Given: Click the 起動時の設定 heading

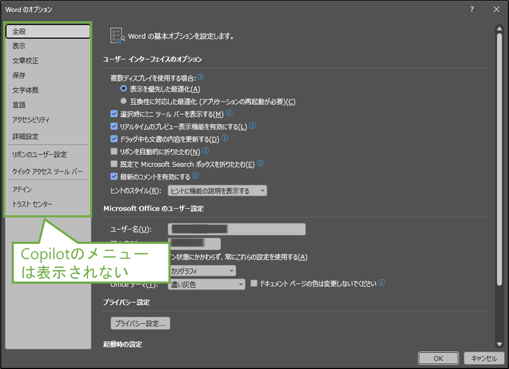Looking at the screenshot, I should tap(123, 344).
